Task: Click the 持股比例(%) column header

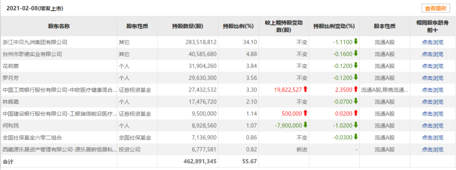Action: (238, 26)
